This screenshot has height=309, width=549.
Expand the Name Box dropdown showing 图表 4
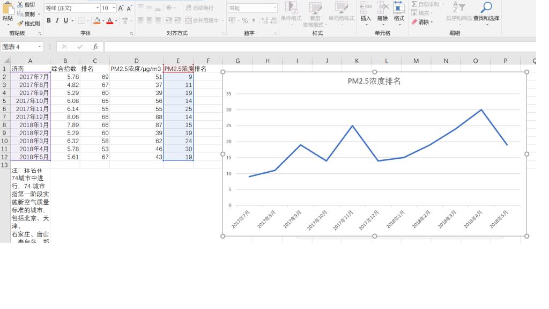click(39, 47)
